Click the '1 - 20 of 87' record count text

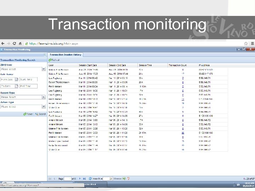pyautogui.click(x=249, y=179)
